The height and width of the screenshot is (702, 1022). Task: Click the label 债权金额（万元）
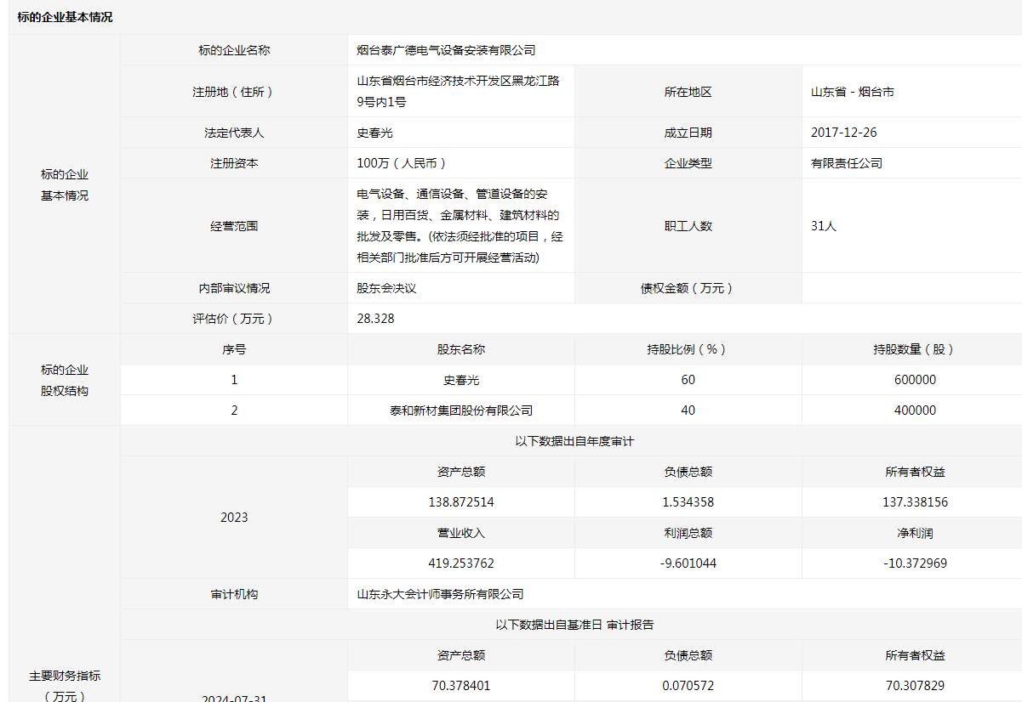pyautogui.click(x=688, y=288)
